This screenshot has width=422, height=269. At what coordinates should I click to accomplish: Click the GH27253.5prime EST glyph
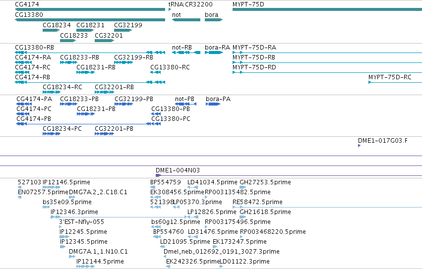[243, 187]
